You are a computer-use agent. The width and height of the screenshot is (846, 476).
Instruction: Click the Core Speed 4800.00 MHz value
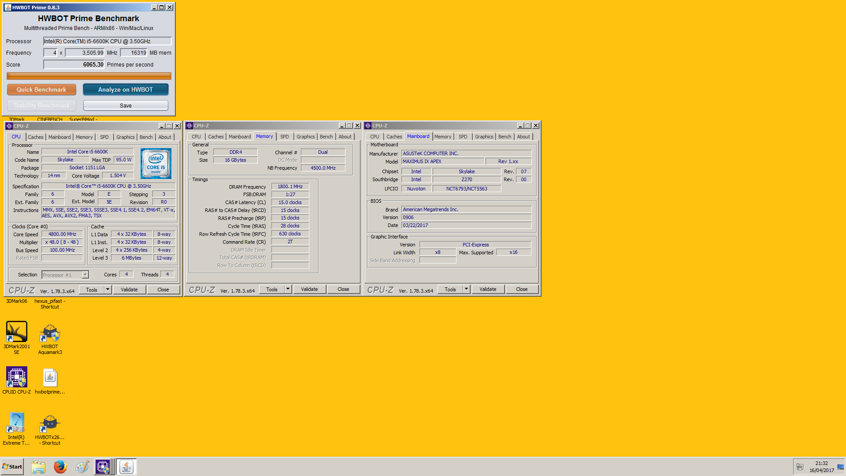click(x=62, y=234)
